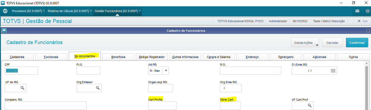Viewport: 371px width, 110px height.
Task: Open the help question mark icon
Action: [x=367, y=11]
